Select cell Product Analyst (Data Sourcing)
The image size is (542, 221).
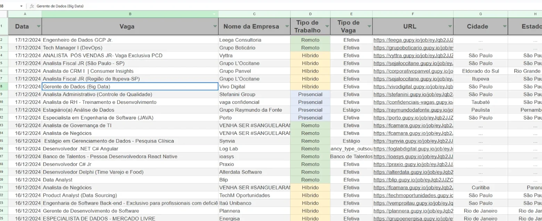point(130,195)
